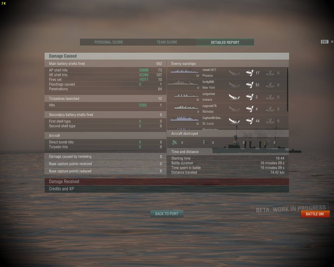Click the shell hits icon for mirek1977 Phoenix
The height and width of the screenshot is (267, 334).
[250, 73]
